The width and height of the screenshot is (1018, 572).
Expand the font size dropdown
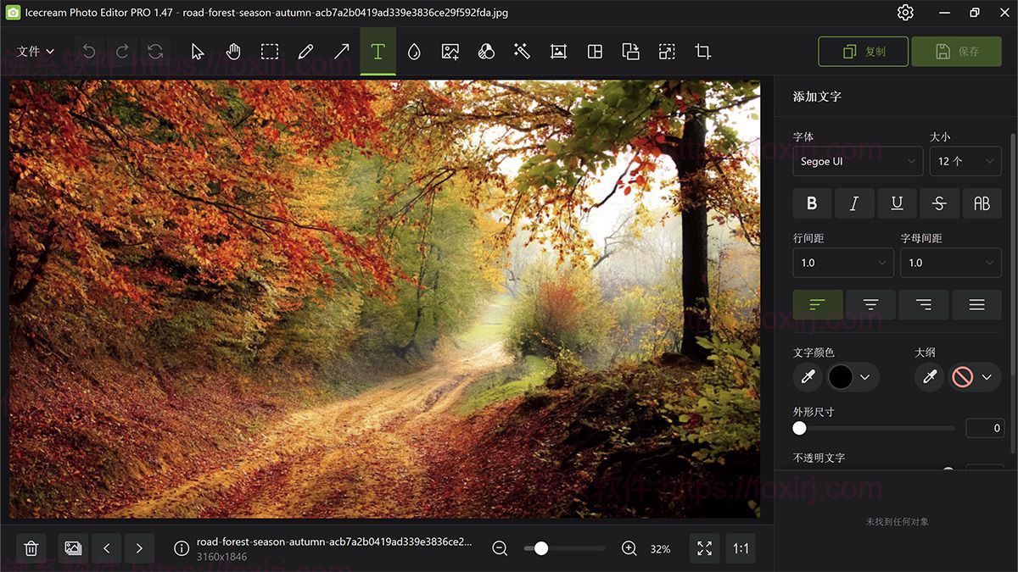tap(965, 161)
